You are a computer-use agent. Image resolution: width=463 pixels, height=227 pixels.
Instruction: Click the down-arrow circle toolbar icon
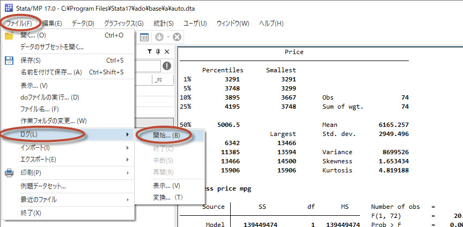tap(159, 37)
